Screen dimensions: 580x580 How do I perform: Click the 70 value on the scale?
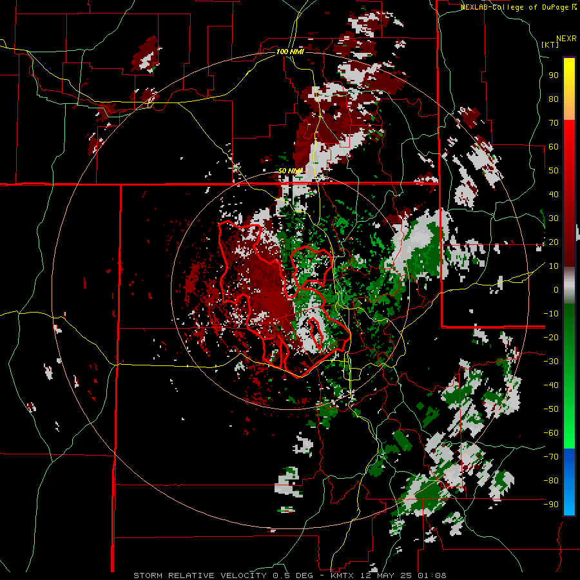pos(554,123)
